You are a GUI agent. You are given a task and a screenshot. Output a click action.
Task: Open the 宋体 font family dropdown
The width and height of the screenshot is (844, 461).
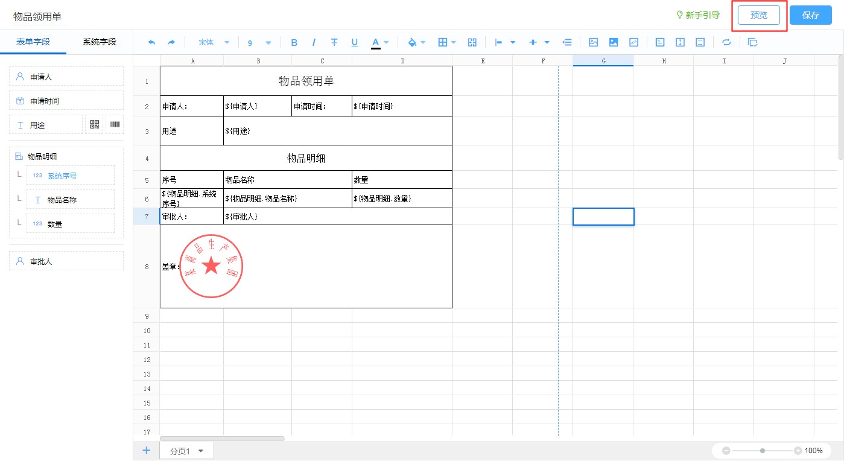214,42
